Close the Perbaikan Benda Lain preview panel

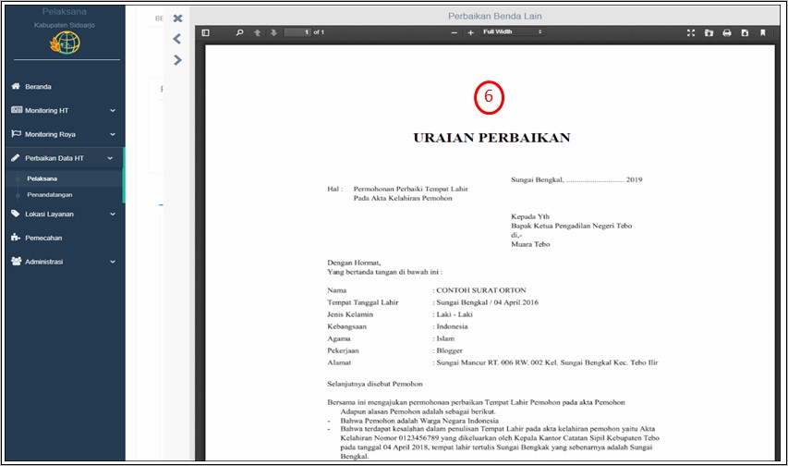click(x=177, y=18)
